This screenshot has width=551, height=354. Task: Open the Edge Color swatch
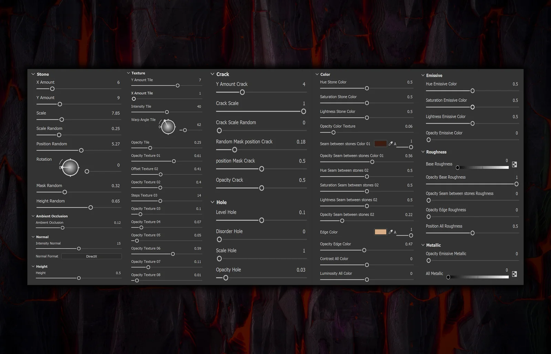click(380, 232)
